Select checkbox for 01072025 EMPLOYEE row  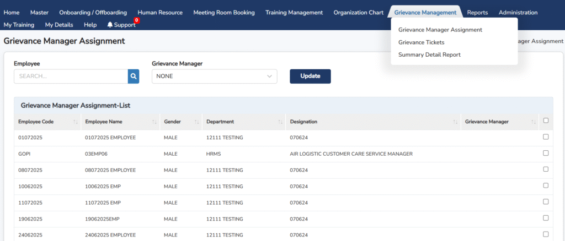click(x=546, y=137)
